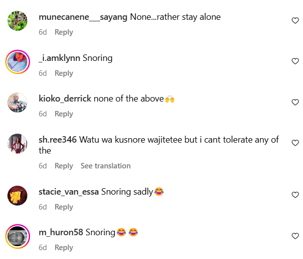Image resolution: width=303 pixels, height=259 pixels.
Task: Open the kioko_derrick username link
Action: [65, 99]
